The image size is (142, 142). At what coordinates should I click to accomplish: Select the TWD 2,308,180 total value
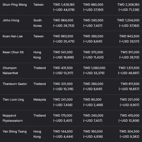128,5
